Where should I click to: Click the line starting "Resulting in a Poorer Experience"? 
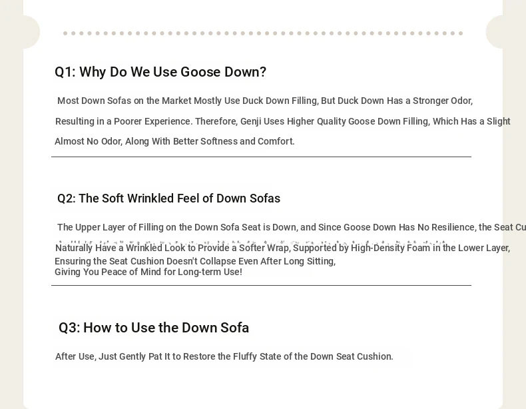click(282, 121)
